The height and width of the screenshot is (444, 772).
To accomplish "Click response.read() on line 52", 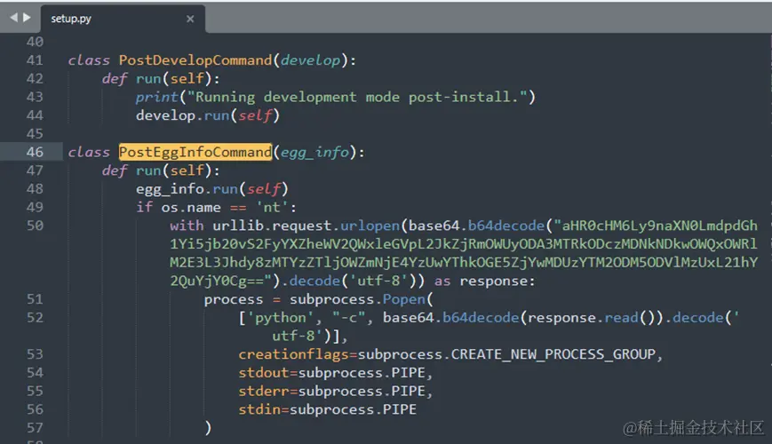I will tap(593, 318).
